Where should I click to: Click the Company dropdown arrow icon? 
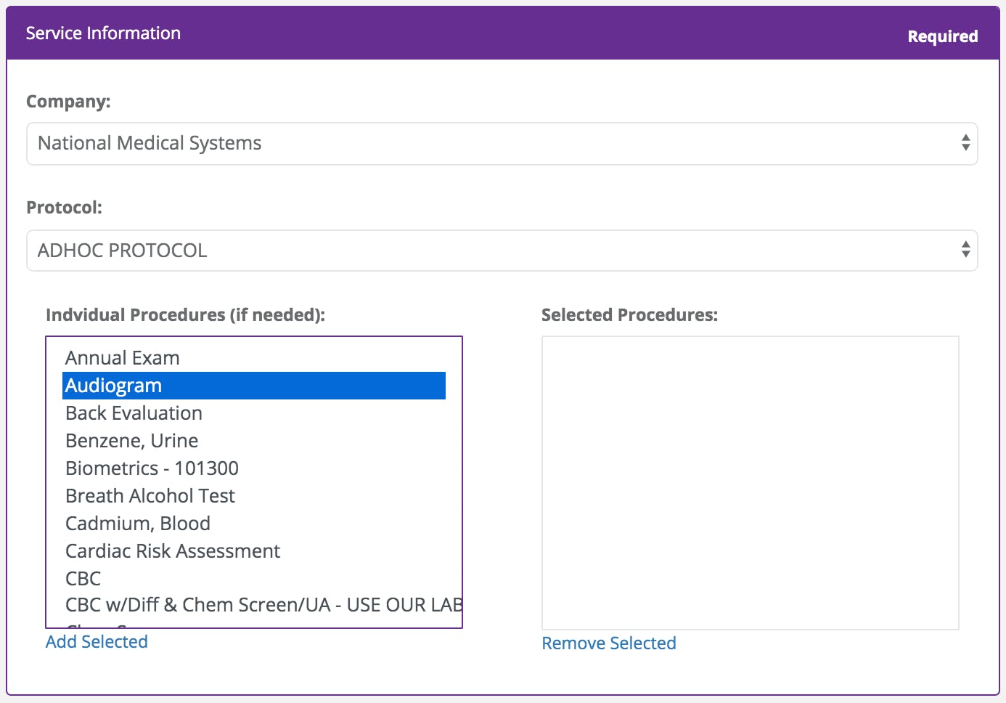tap(965, 143)
